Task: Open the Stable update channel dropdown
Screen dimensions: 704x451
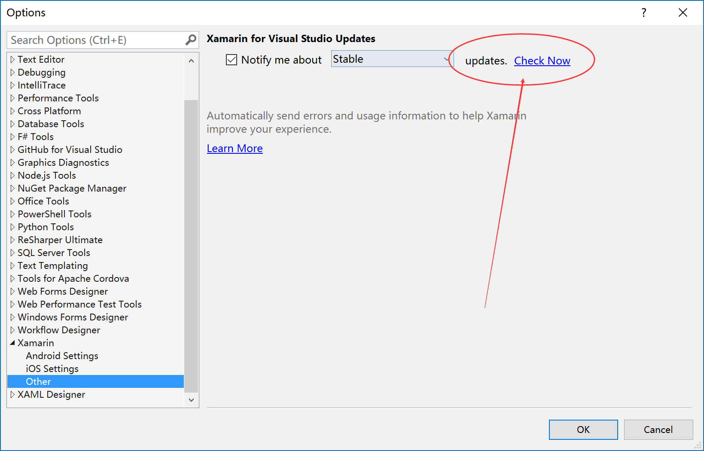Action: click(x=392, y=59)
